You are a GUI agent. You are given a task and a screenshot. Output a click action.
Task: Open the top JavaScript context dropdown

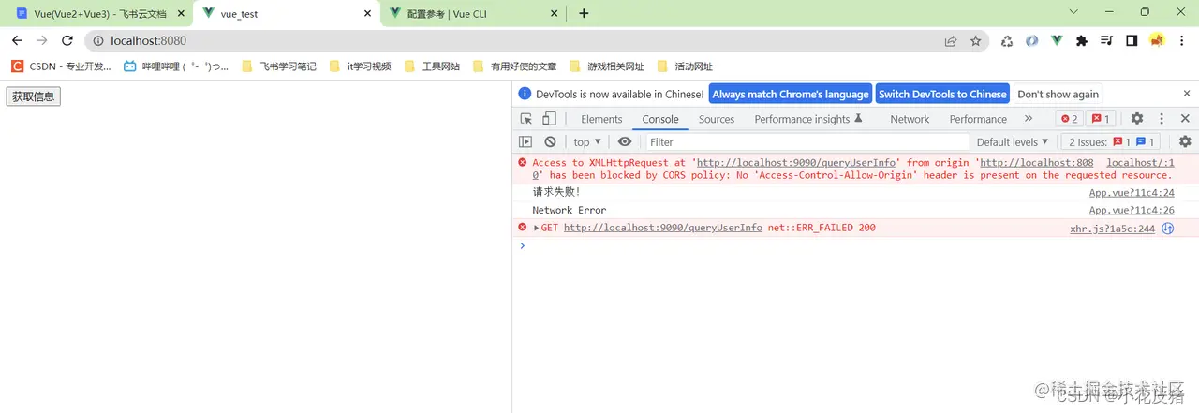587,142
